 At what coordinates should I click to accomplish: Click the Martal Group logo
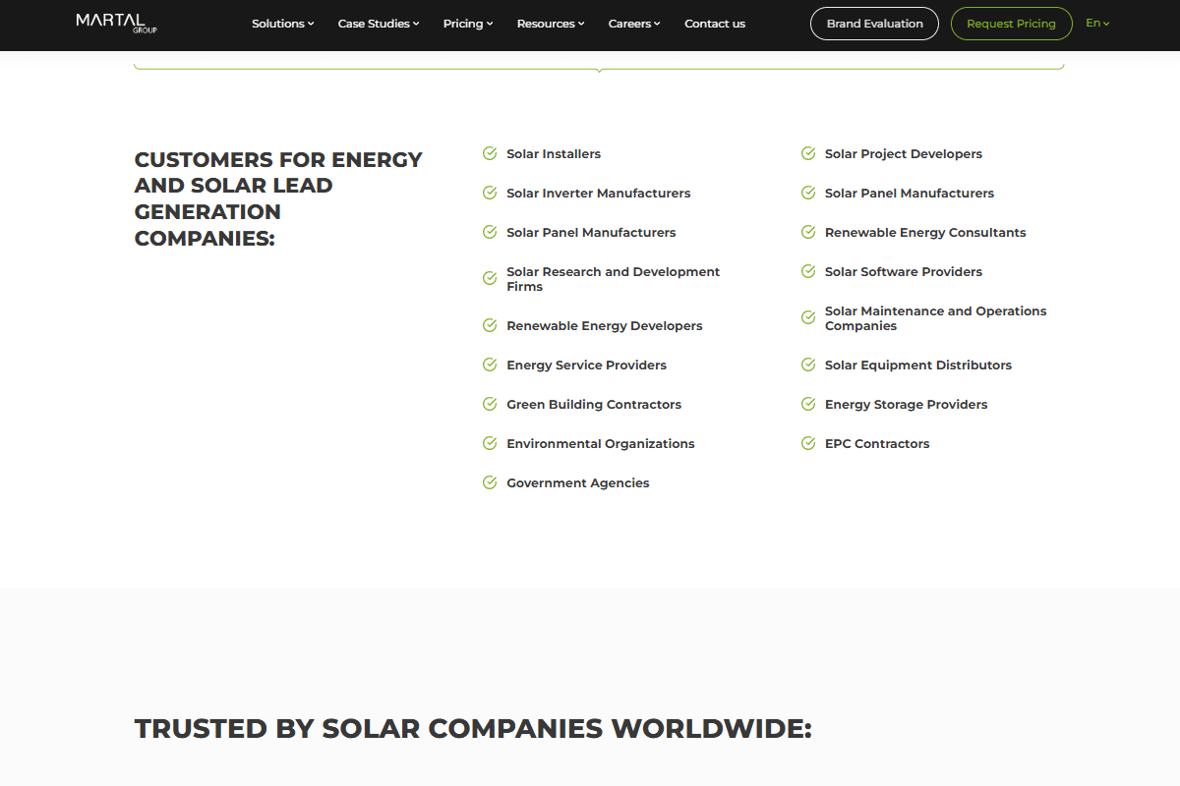pos(116,23)
